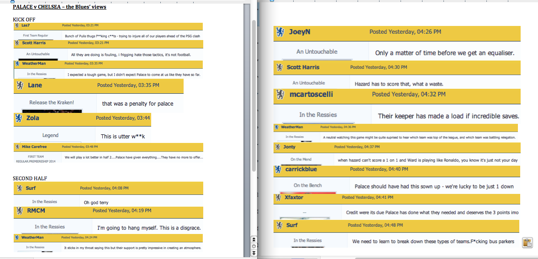The image size is (538, 259).
Task: Click Lane's comment about a Palace penalty
Action: click(137, 104)
